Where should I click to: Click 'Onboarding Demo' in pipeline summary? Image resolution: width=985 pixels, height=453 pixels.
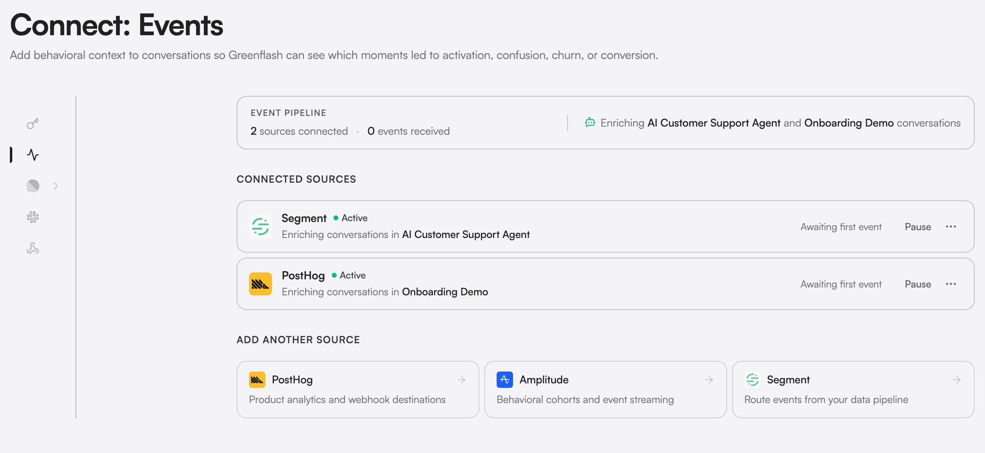tap(849, 123)
